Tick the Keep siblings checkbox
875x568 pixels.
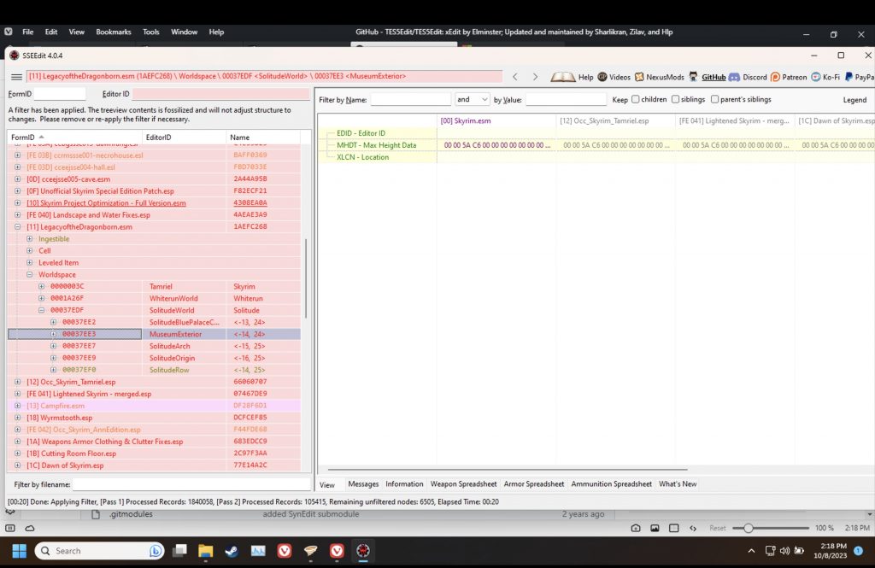(x=676, y=100)
